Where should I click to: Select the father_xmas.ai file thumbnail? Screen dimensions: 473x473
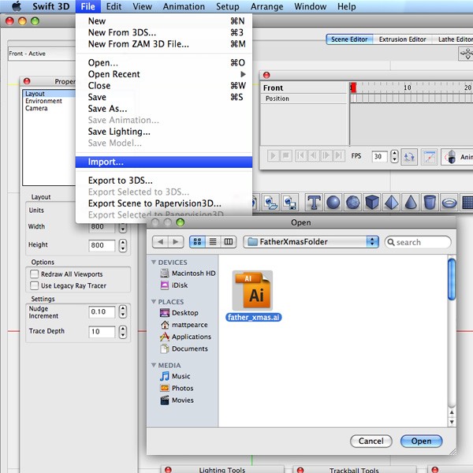tap(254, 296)
